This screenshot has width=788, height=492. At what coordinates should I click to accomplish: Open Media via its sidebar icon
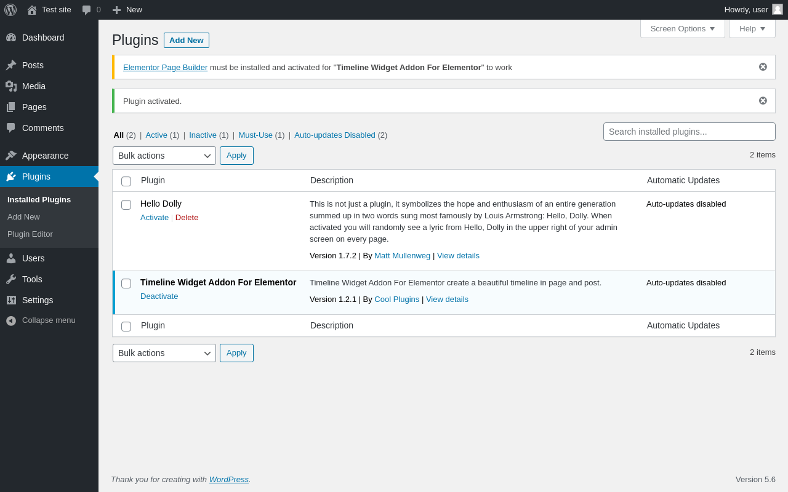(11, 86)
